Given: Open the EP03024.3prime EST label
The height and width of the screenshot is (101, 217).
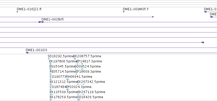Looking at the screenshot, I should point(79,87).
